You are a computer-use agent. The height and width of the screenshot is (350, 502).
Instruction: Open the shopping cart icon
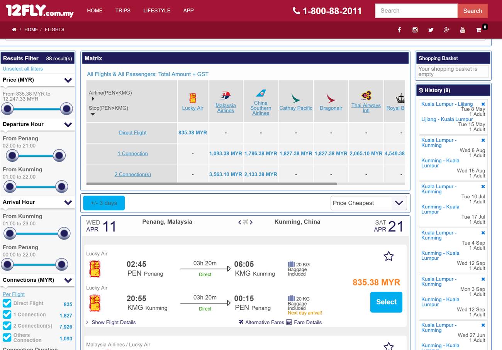point(479,30)
